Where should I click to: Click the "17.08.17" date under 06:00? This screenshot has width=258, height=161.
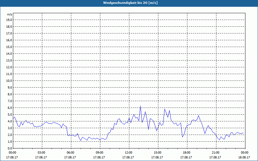[70, 157]
